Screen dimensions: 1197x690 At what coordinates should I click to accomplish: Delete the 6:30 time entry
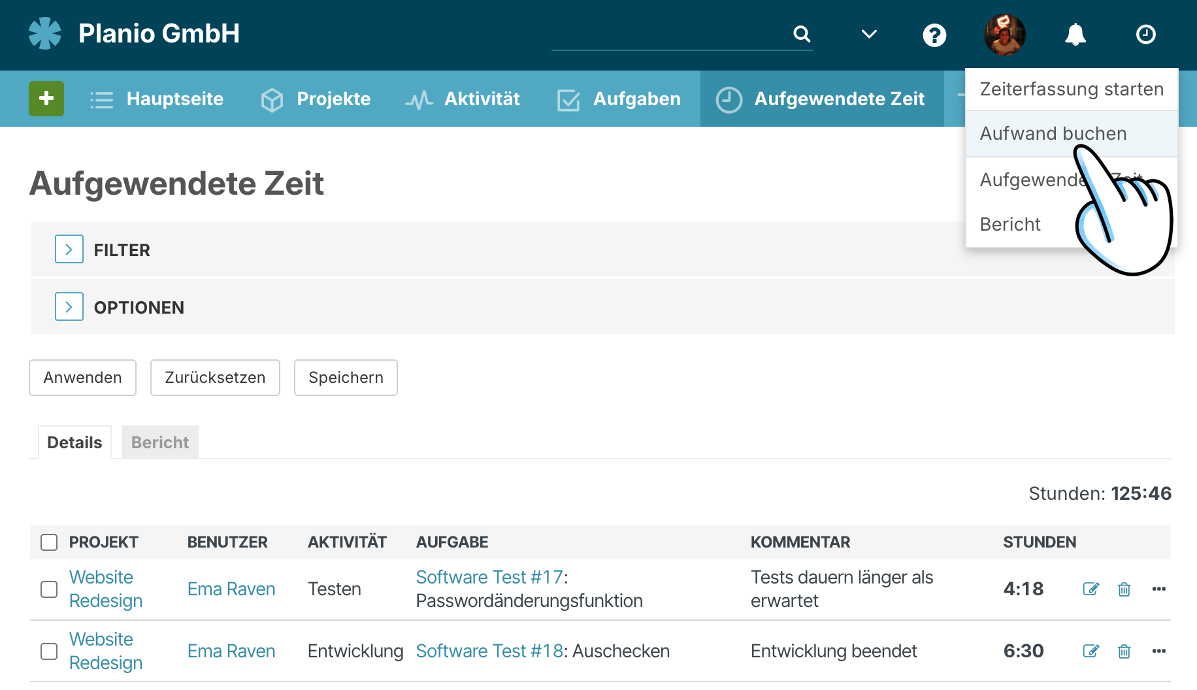coord(1124,651)
